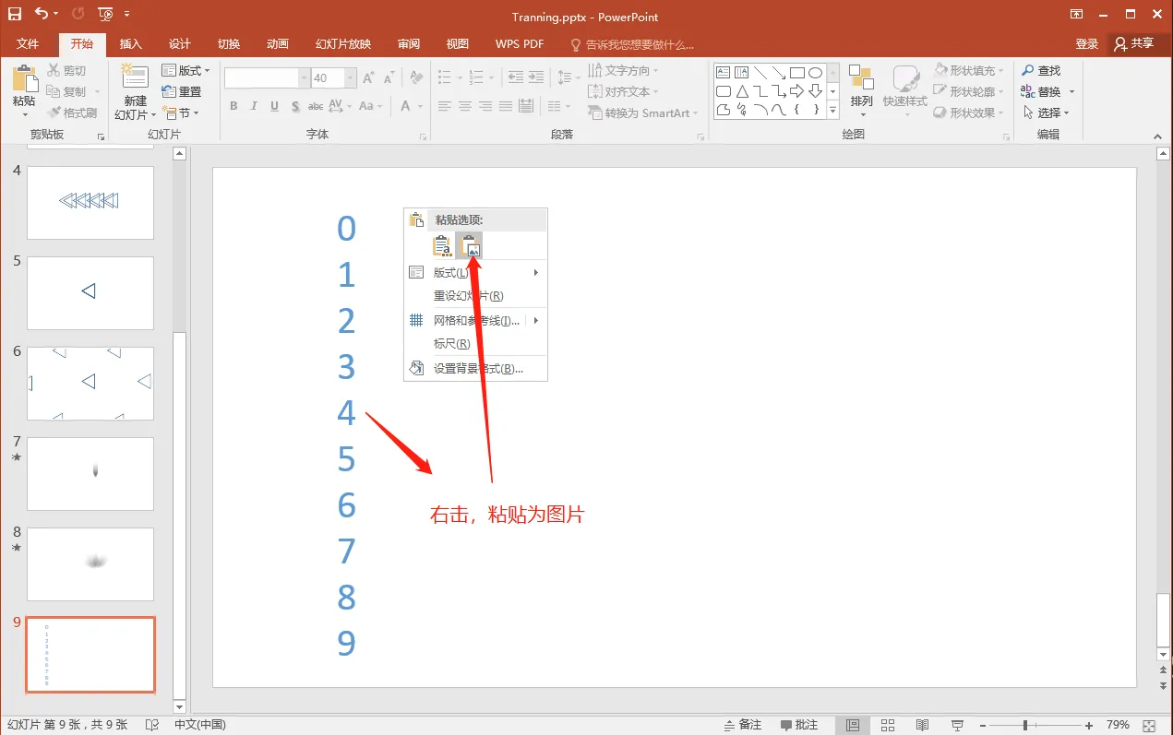Click the zoom out minus button
1173x735 pixels.
[x=983, y=725]
